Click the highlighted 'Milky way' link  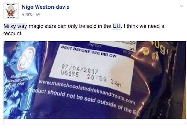(x=15, y=26)
